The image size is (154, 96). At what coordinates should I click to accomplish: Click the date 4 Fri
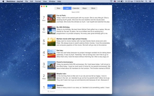pos(44,54)
